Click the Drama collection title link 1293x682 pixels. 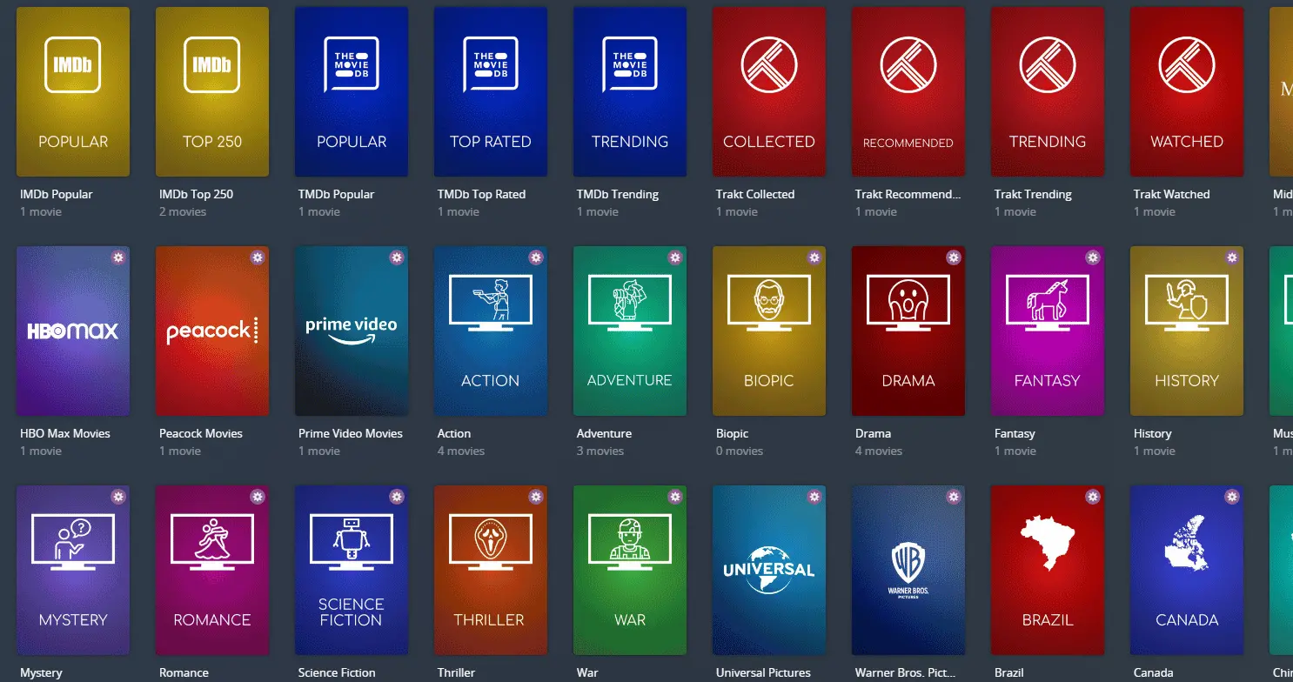point(873,433)
